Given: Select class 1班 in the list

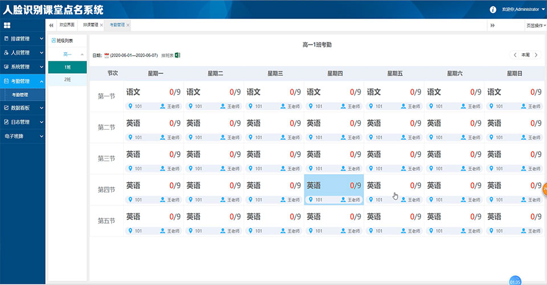Looking at the screenshot, I should point(67,67).
